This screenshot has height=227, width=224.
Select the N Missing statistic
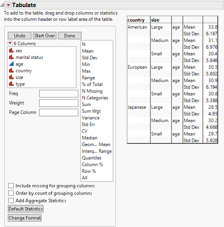pos(92,91)
